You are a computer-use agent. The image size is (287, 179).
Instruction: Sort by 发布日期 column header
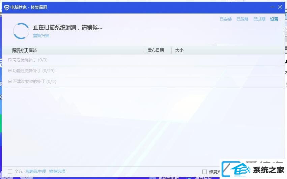[155, 50]
